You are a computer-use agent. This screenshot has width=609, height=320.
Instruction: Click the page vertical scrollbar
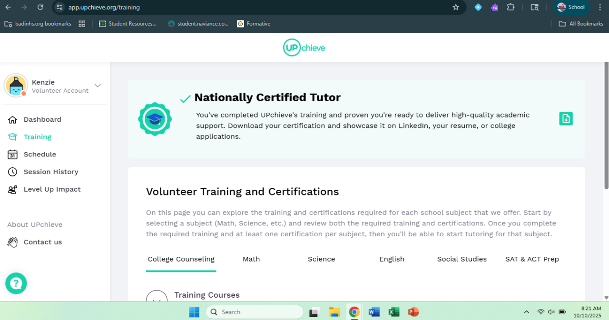click(x=606, y=128)
